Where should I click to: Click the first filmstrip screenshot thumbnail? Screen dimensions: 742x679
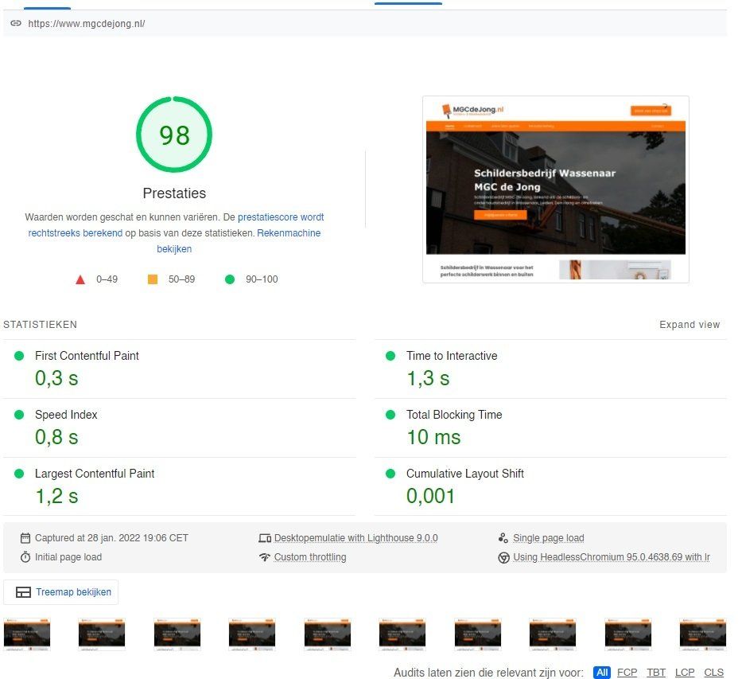click(27, 634)
